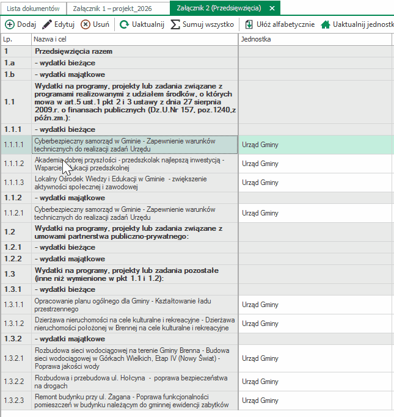This screenshot has width=394, height=417.
Task: Switch to Lista dokumentów tab
Action: pos(33,8)
